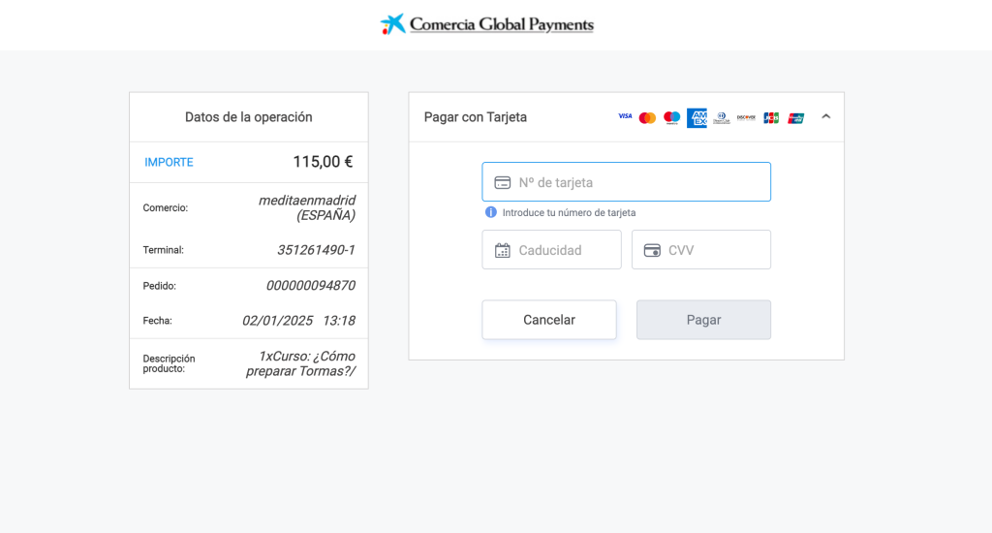Click the Diners Club logo

(x=721, y=117)
